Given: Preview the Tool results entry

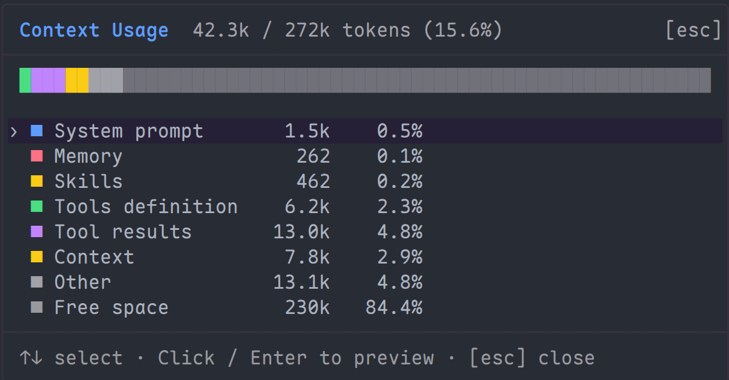Looking at the screenshot, I should 365,232.
